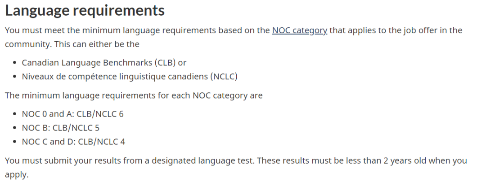Click the bullet marker before NOC C and D
The width and height of the screenshot is (486, 182).
click(14, 142)
